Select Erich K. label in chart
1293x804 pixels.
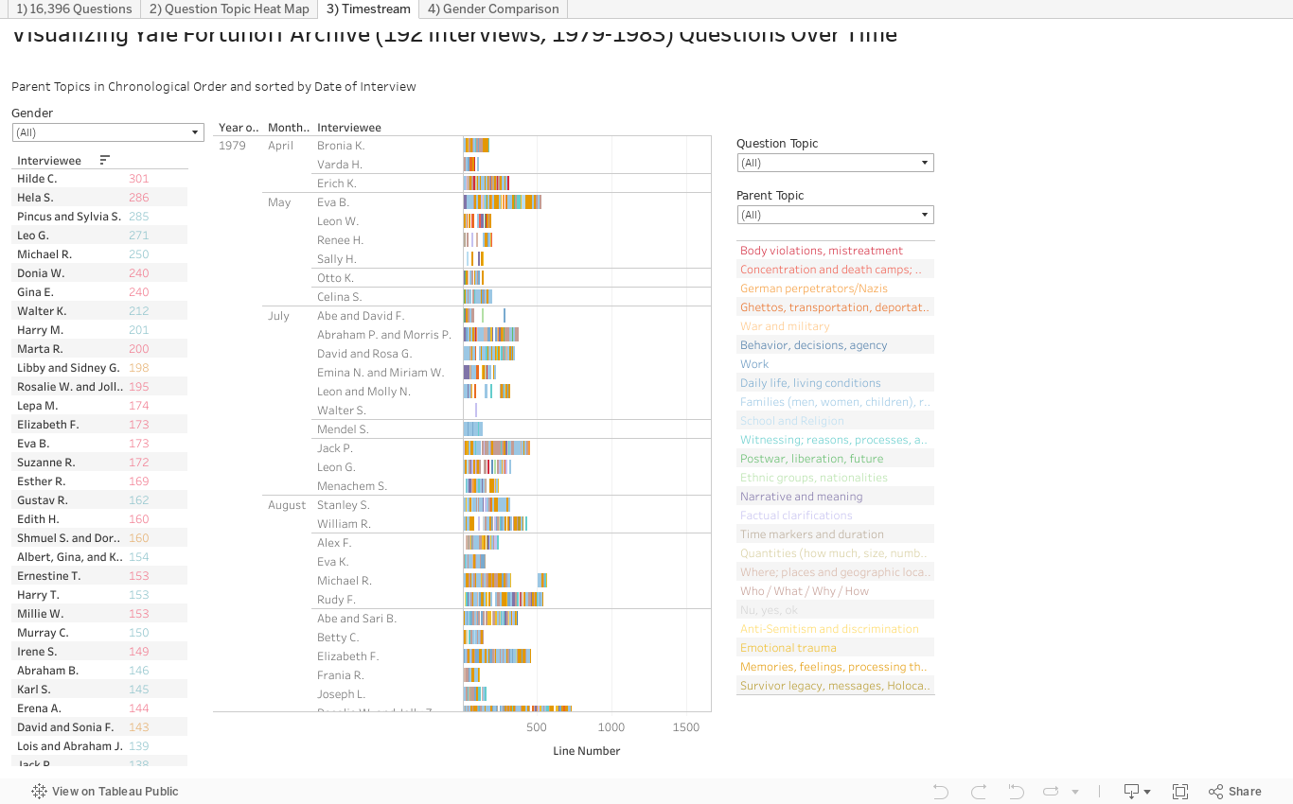click(337, 184)
